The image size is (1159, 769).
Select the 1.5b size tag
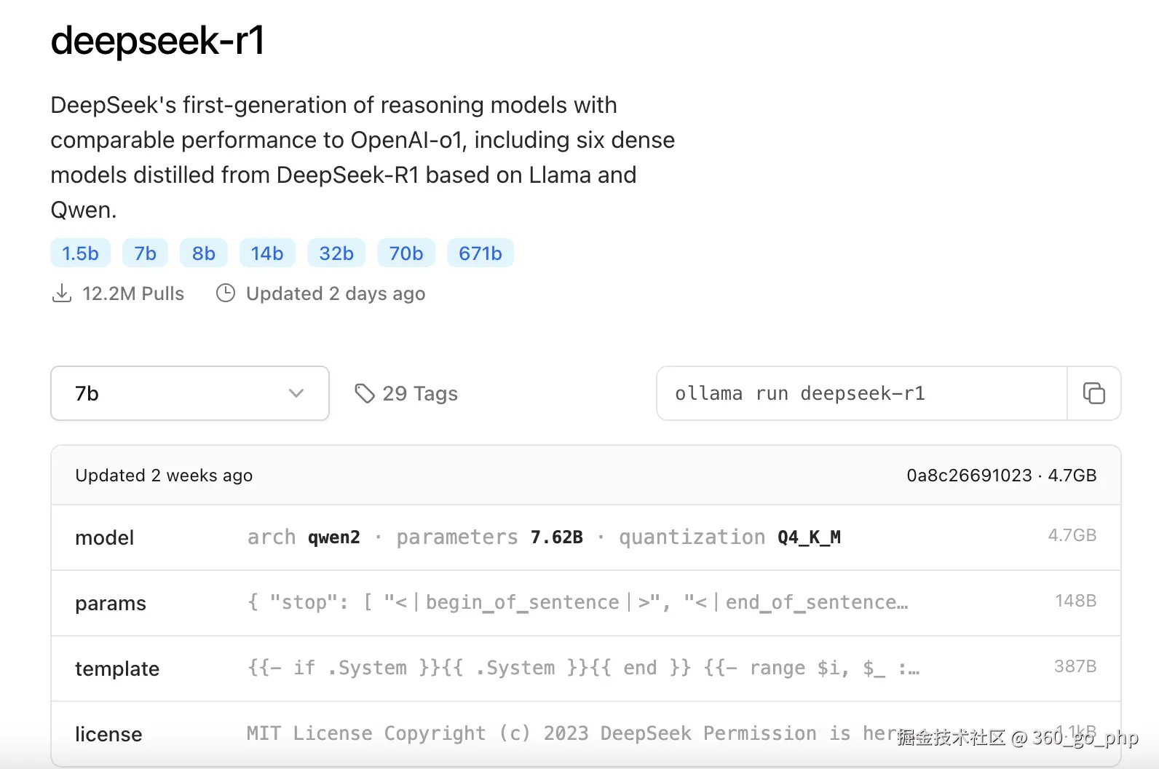click(x=80, y=253)
